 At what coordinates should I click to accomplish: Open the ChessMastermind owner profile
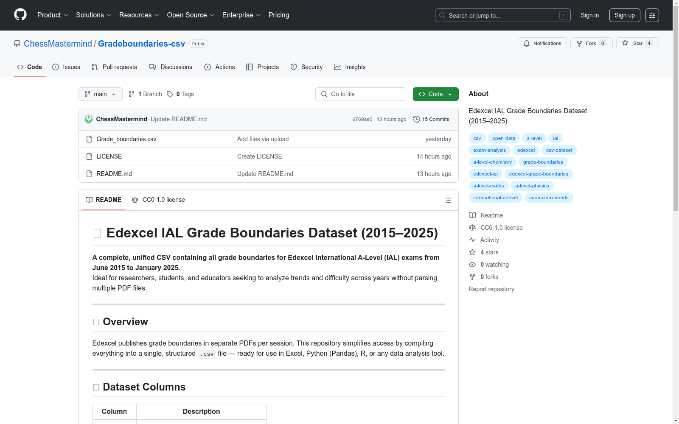point(58,44)
